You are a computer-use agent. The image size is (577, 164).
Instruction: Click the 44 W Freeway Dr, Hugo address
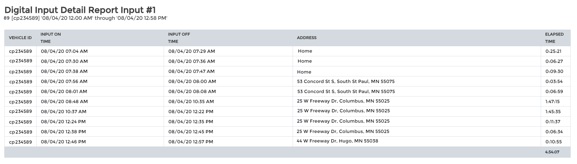pos(337,141)
